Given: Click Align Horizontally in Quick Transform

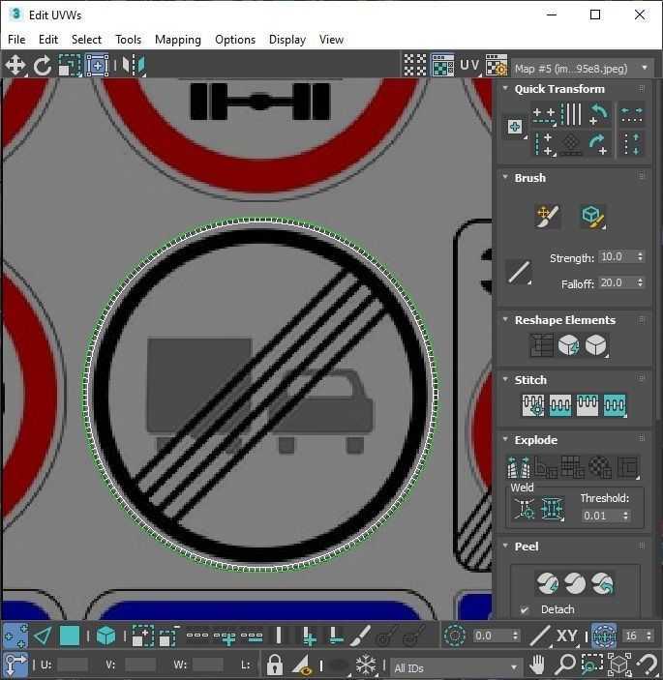Looking at the screenshot, I should point(544,115).
